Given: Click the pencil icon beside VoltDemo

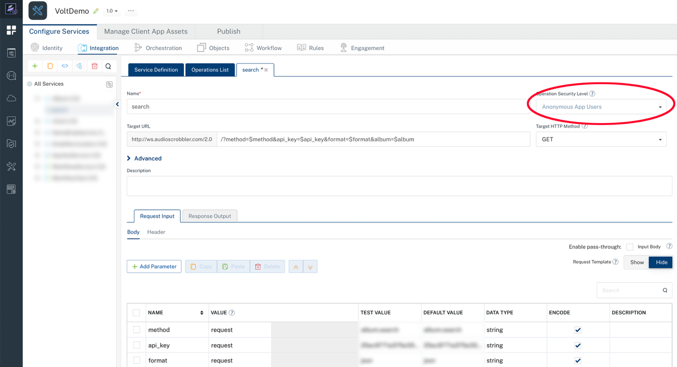Looking at the screenshot, I should [x=96, y=11].
